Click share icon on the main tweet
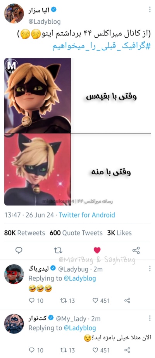 click(136, 251)
